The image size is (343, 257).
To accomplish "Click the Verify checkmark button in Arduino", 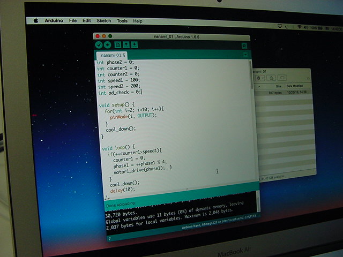I will 99,45.
